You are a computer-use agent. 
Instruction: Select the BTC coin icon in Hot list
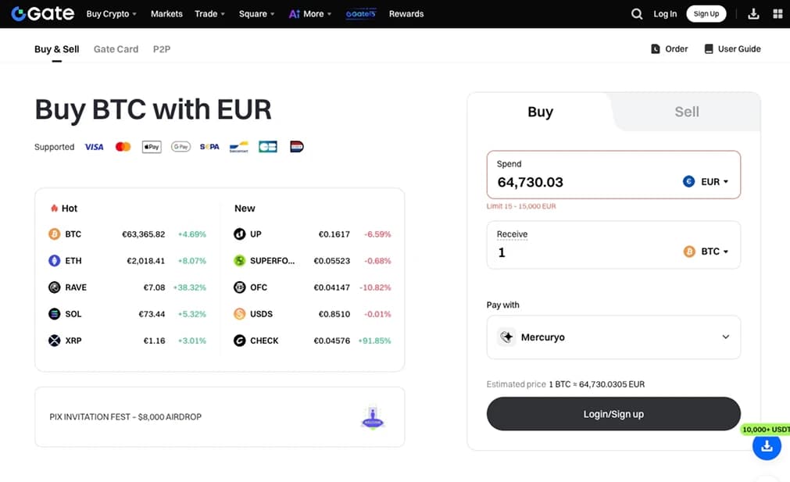pos(55,234)
